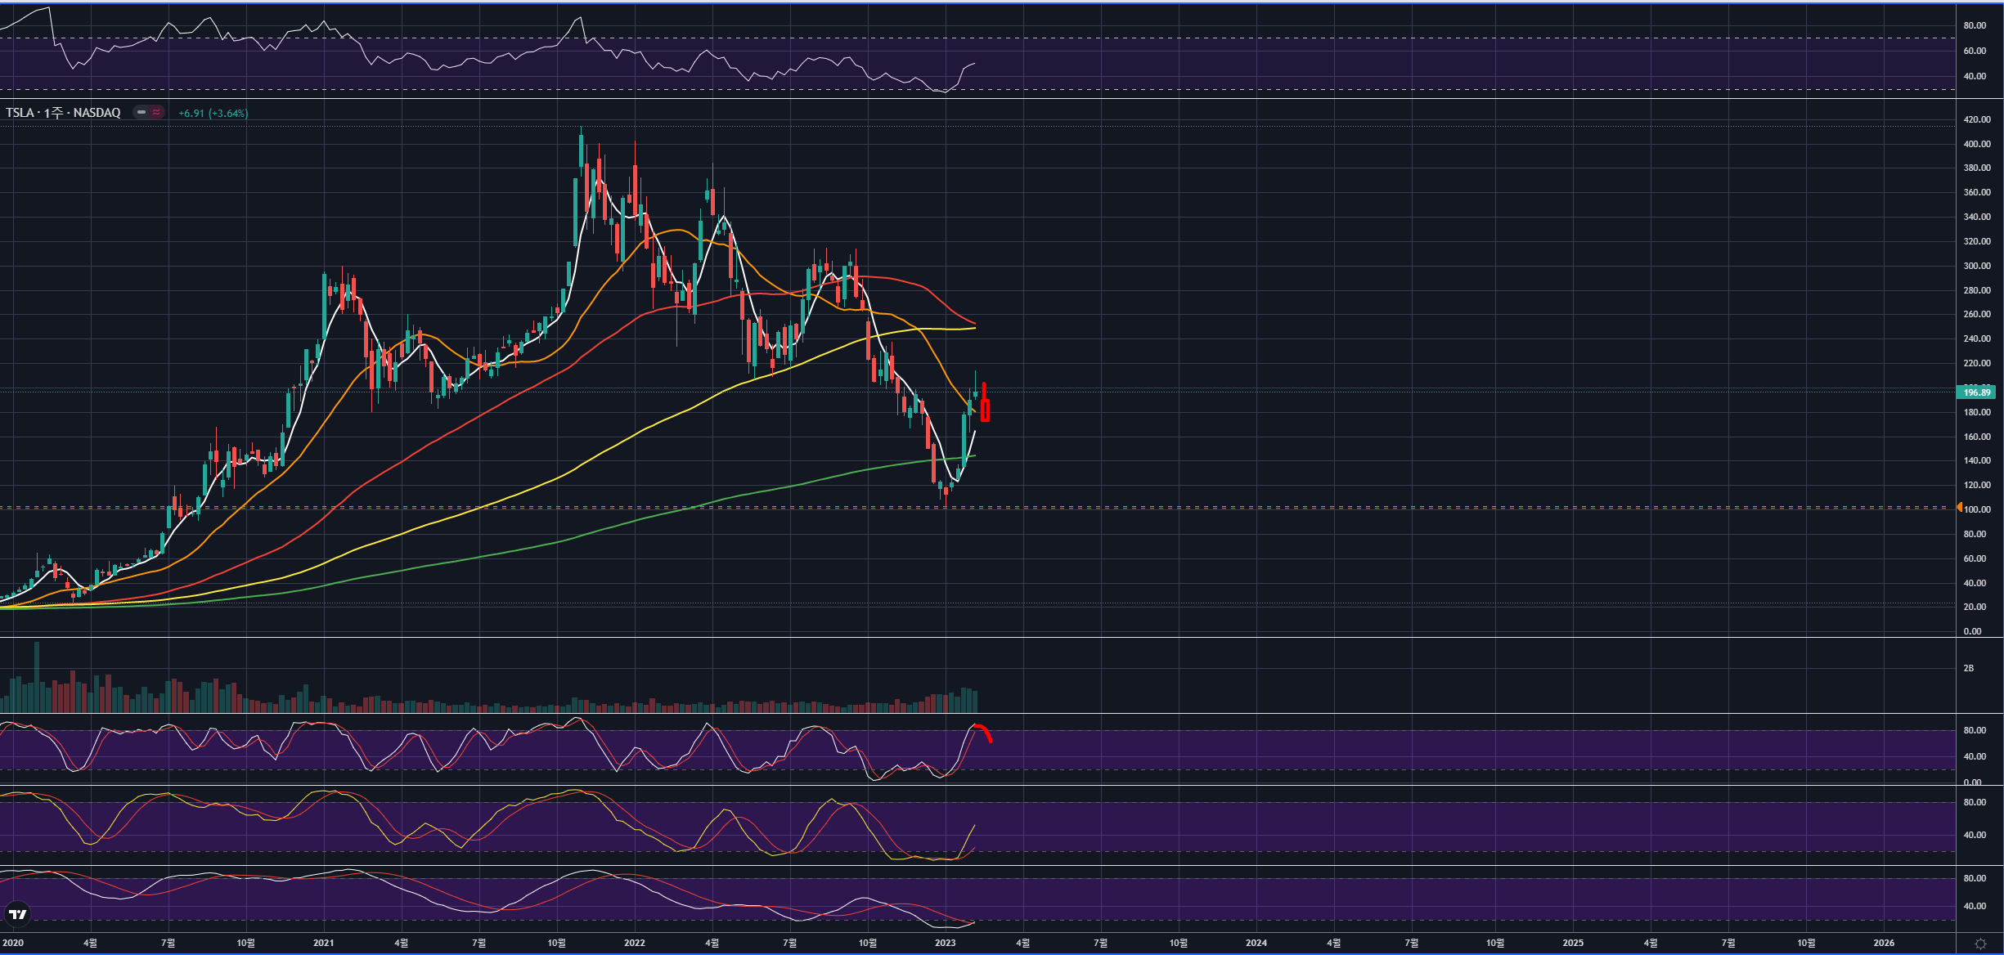2004x955 pixels.
Task: Open chart settings gear icon
Action: coord(1980,944)
